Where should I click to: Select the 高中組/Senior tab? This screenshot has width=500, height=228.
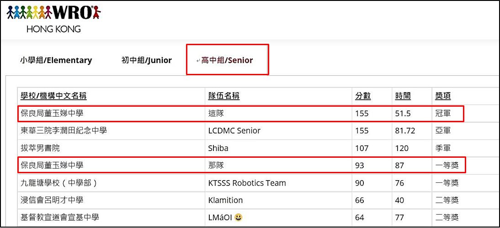coord(227,60)
